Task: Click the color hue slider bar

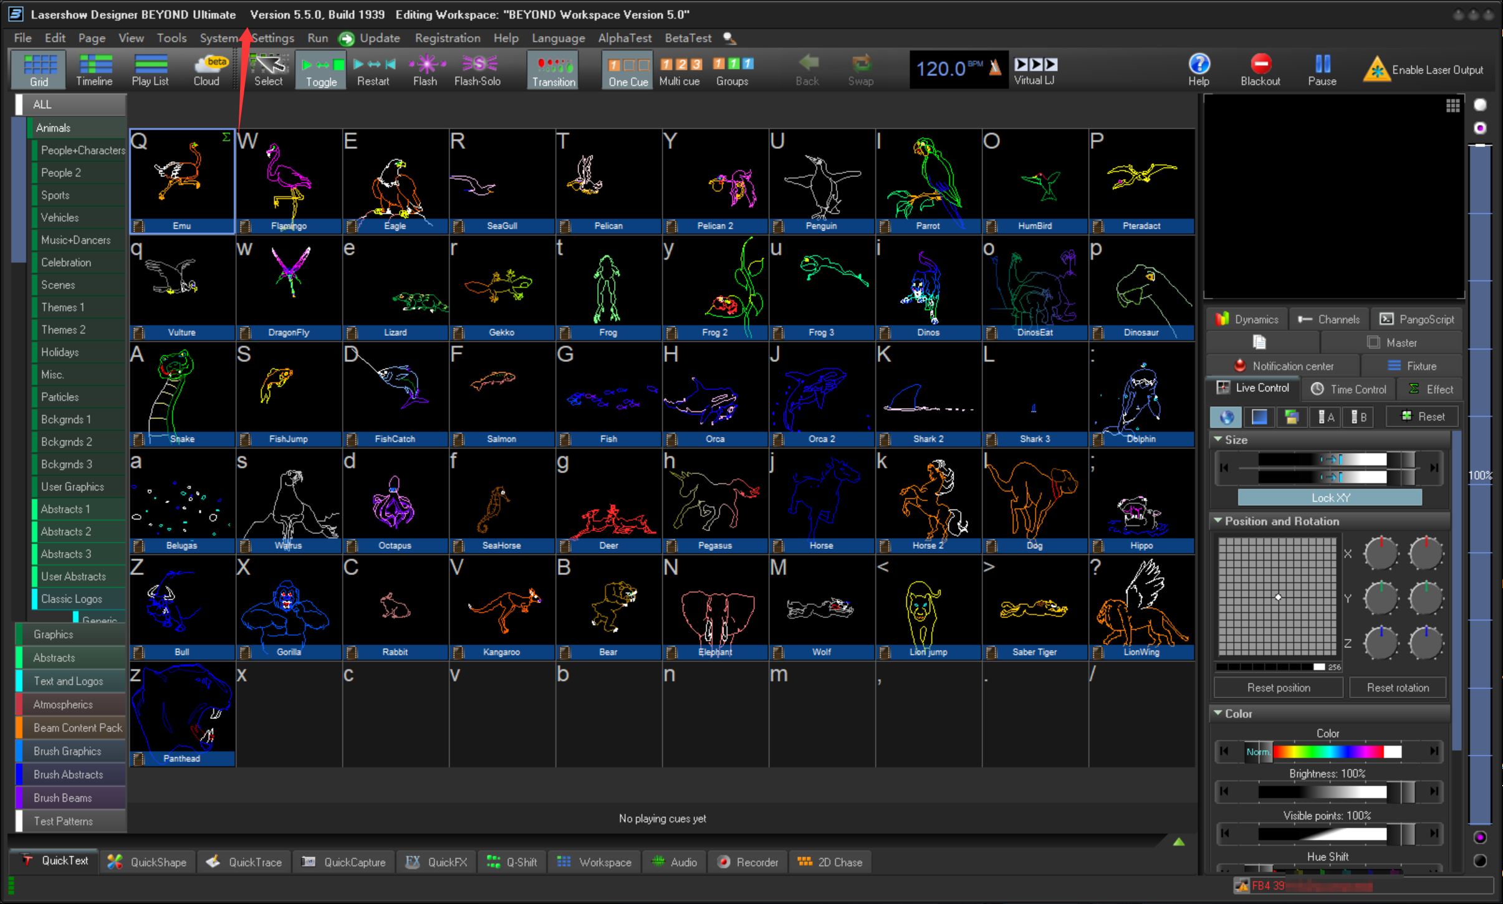Action: (1328, 751)
